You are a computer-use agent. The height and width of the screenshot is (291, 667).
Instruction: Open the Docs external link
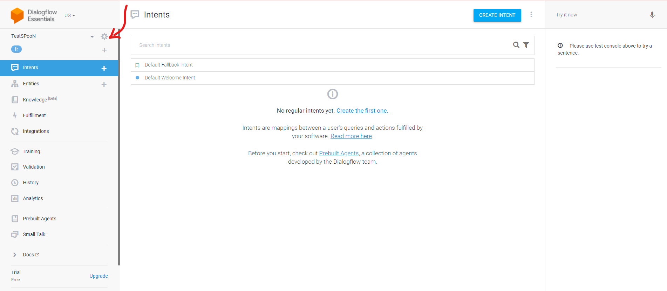tap(31, 255)
